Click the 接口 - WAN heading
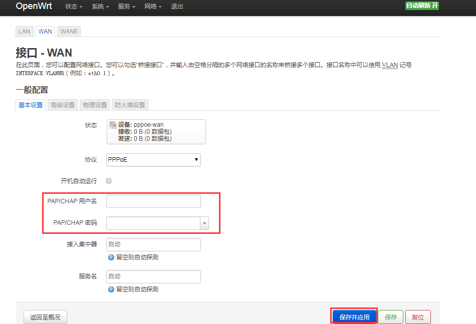This screenshot has height=324, width=476. coord(44,53)
